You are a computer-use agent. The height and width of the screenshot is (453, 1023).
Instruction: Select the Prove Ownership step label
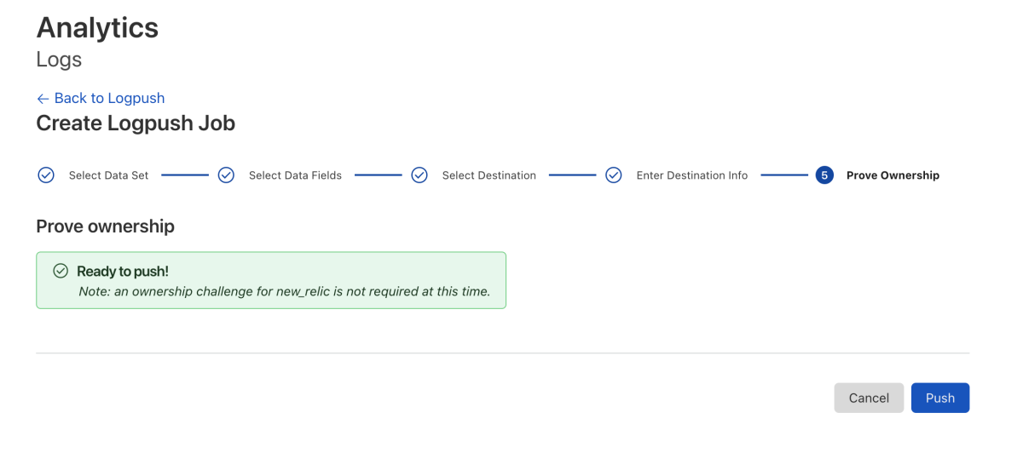pyautogui.click(x=893, y=175)
